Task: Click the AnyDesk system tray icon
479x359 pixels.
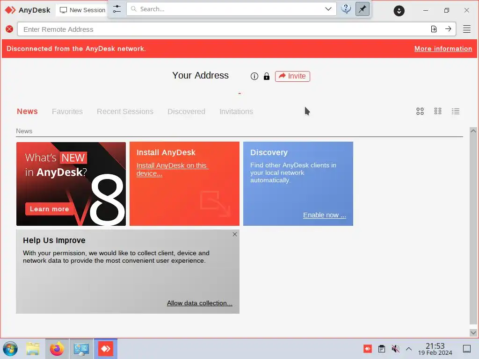Action: coord(368,349)
